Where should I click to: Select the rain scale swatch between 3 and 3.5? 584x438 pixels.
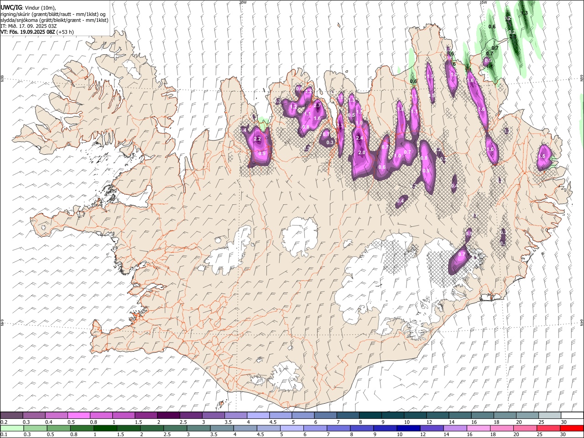(198, 428)
